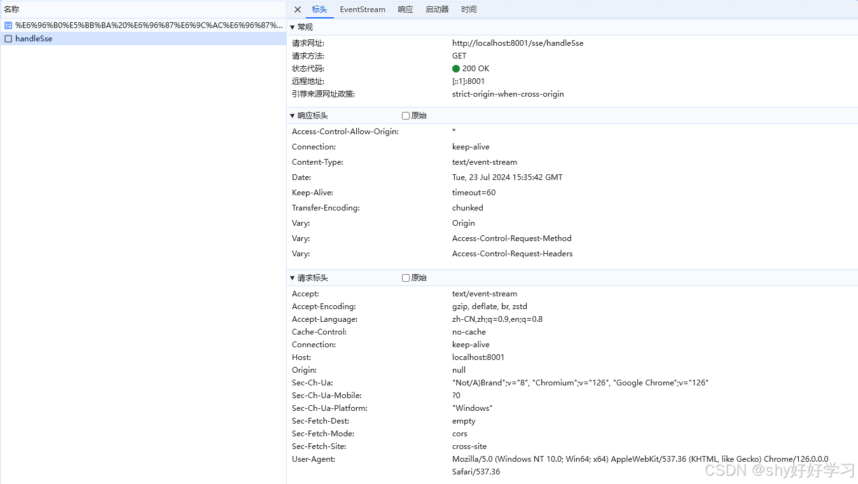Click the User-Agent Mozilla/5.0 string

click(x=640, y=466)
